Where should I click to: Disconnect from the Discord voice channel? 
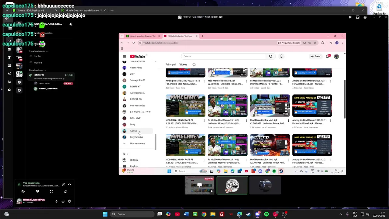(70, 184)
